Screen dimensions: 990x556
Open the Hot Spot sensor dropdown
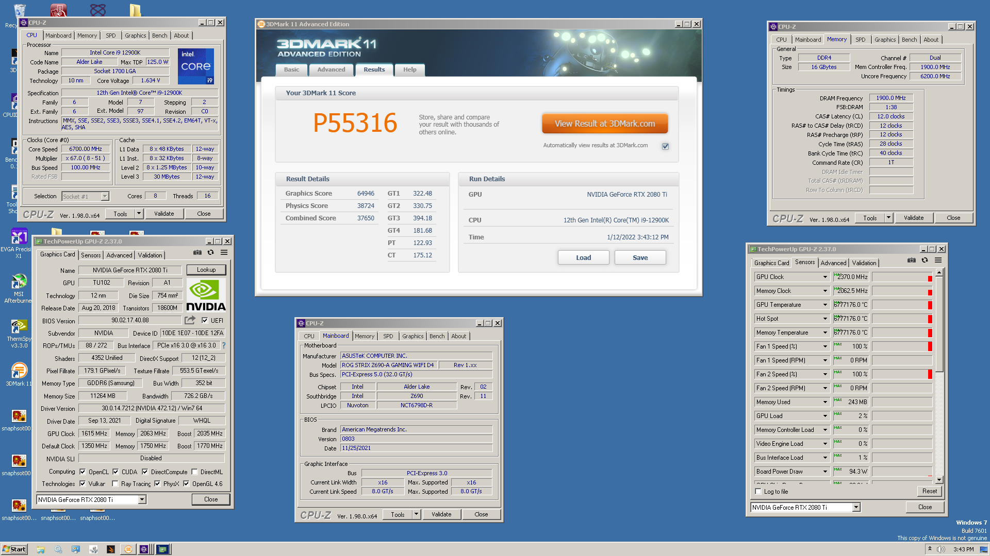click(825, 319)
